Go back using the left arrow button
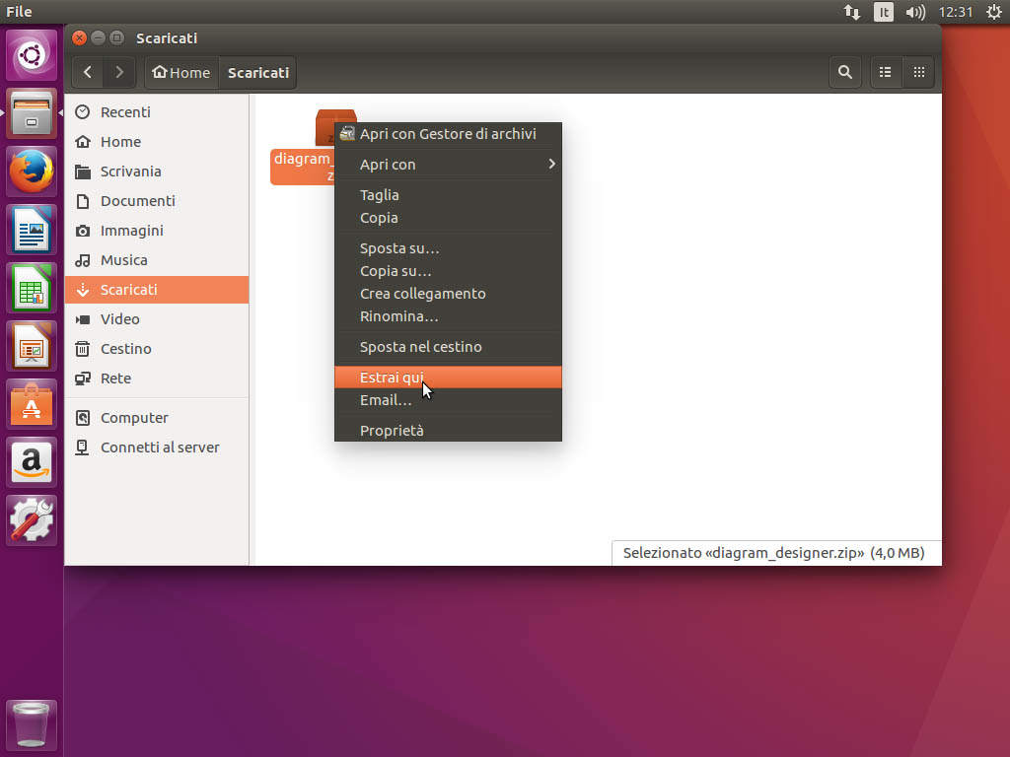The height and width of the screenshot is (757, 1010). [88, 72]
